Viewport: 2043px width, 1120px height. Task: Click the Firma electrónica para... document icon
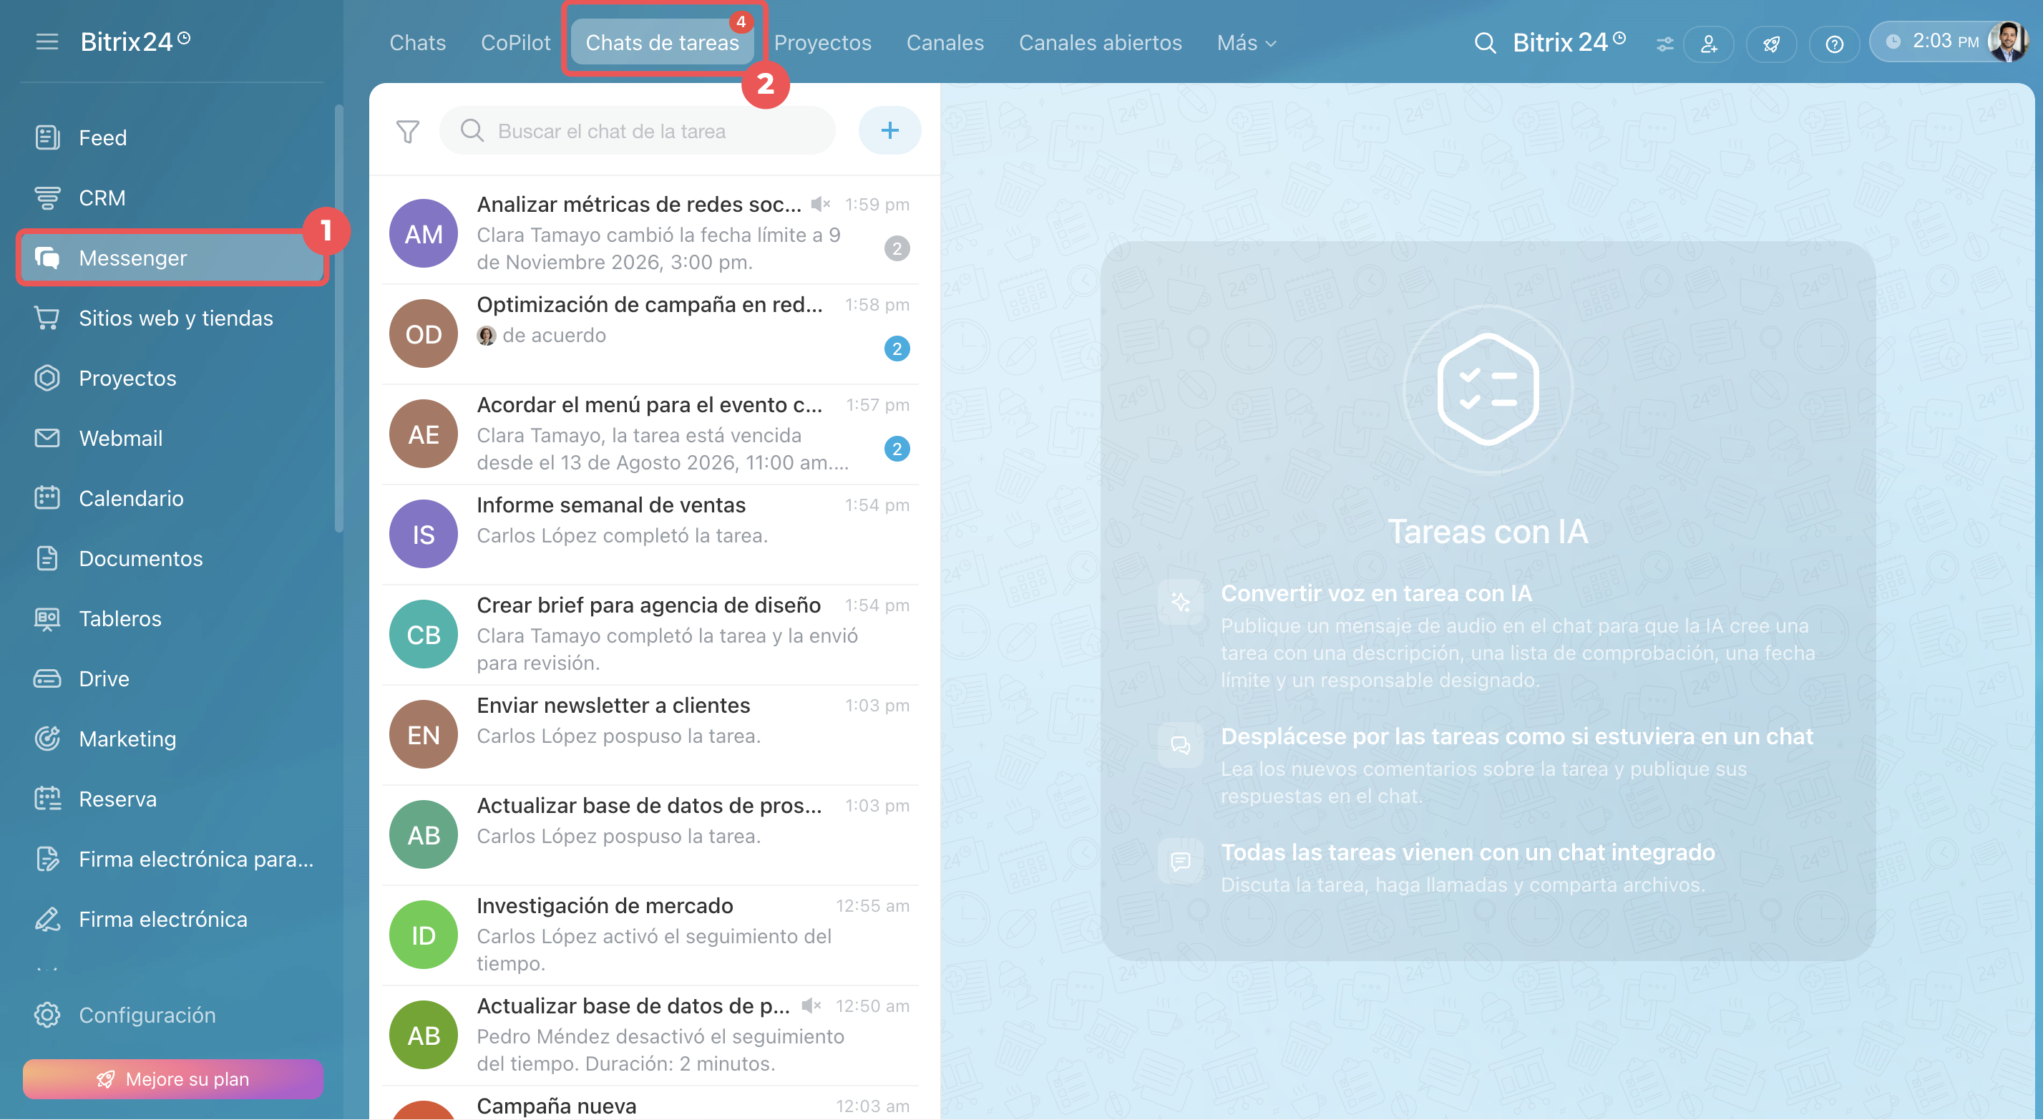tap(47, 859)
